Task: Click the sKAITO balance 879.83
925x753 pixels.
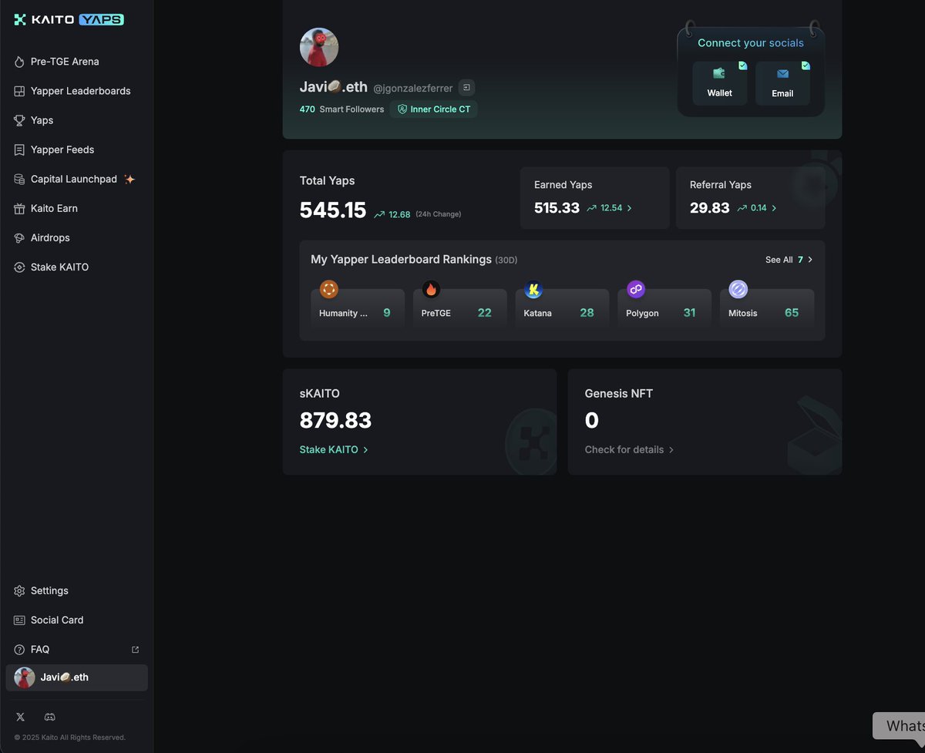Action: (336, 421)
